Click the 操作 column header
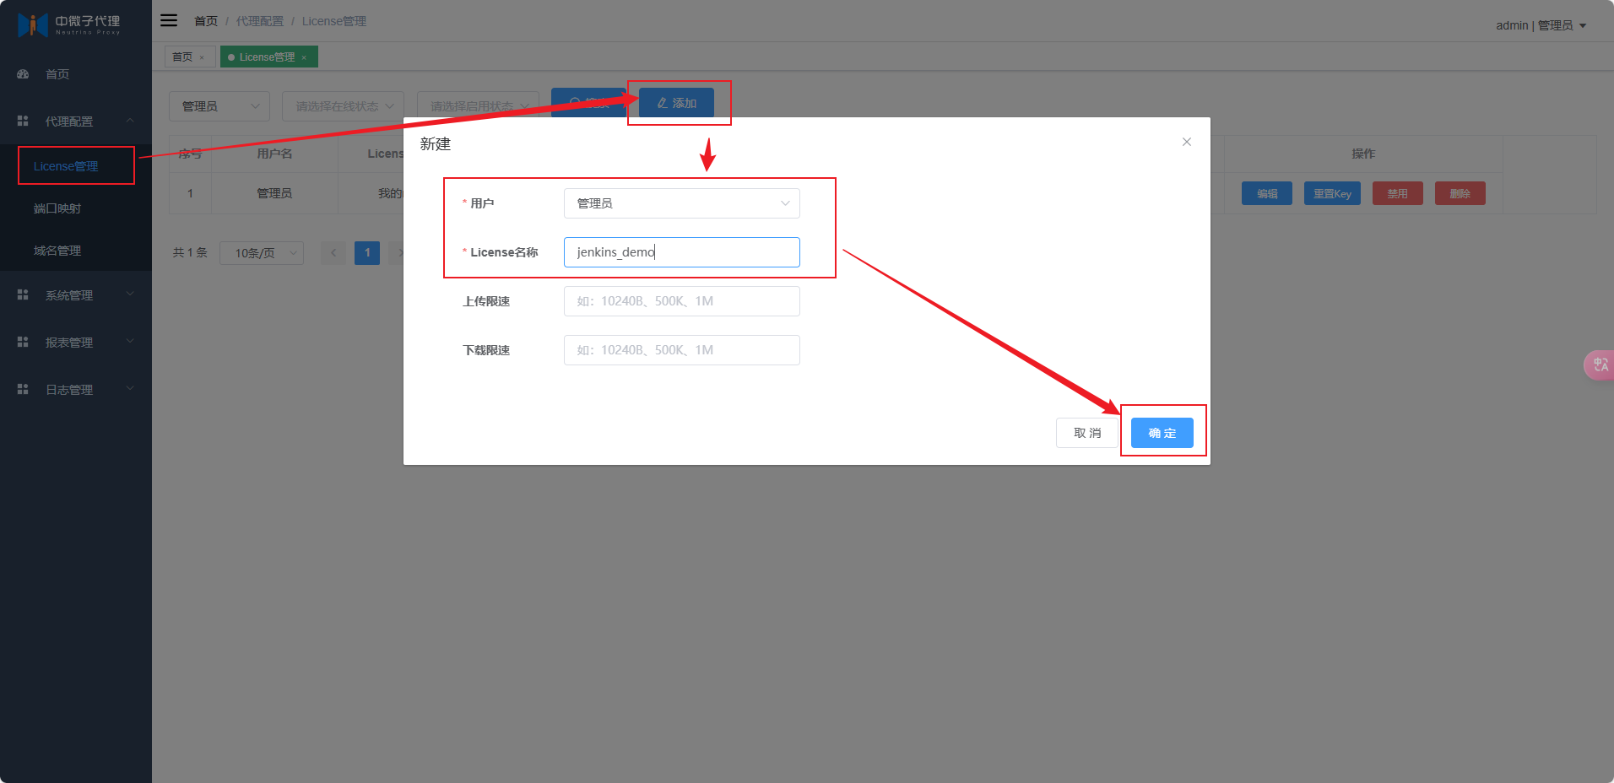 pyautogui.click(x=1363, y=154)
